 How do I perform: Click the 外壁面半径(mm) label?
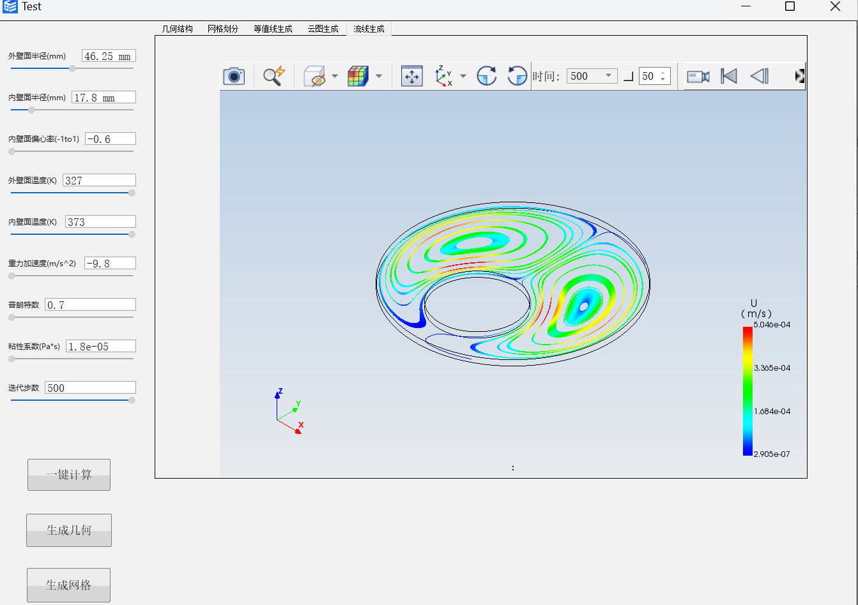click(37, 56)
